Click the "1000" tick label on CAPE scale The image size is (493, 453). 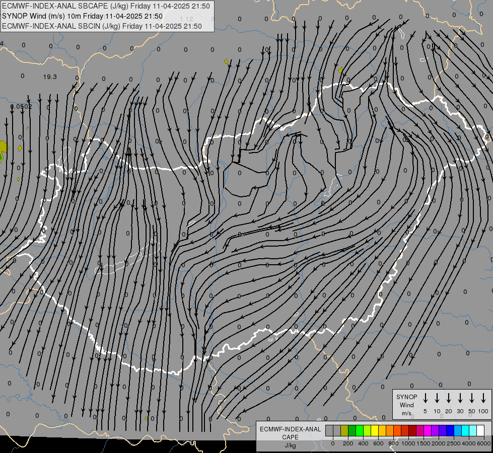coord(408,443)
